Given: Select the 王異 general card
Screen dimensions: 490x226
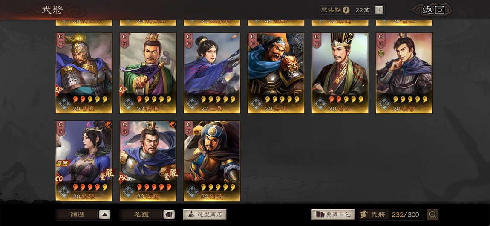Looking at the screenshot, I should pyautogui.click(x=212, y=73).
